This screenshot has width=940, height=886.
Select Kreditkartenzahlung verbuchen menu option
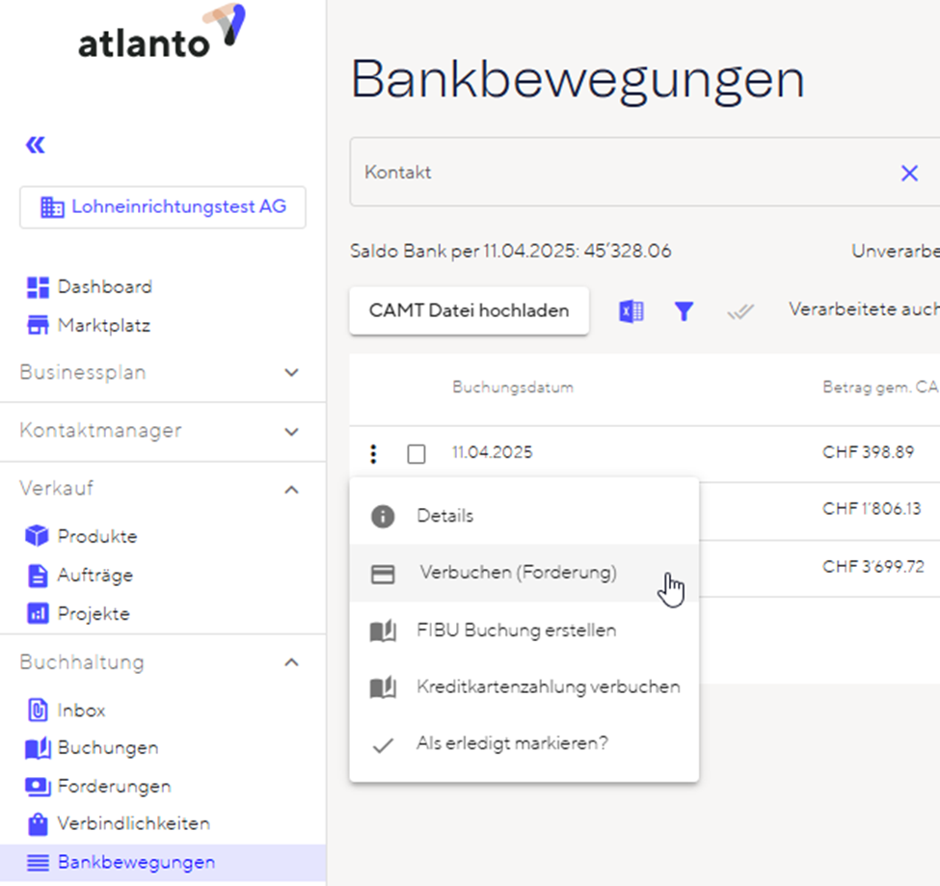pyautogui.click(x=548, y=687)
